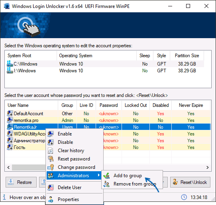Click the Operating System column header

pos(96,56)
